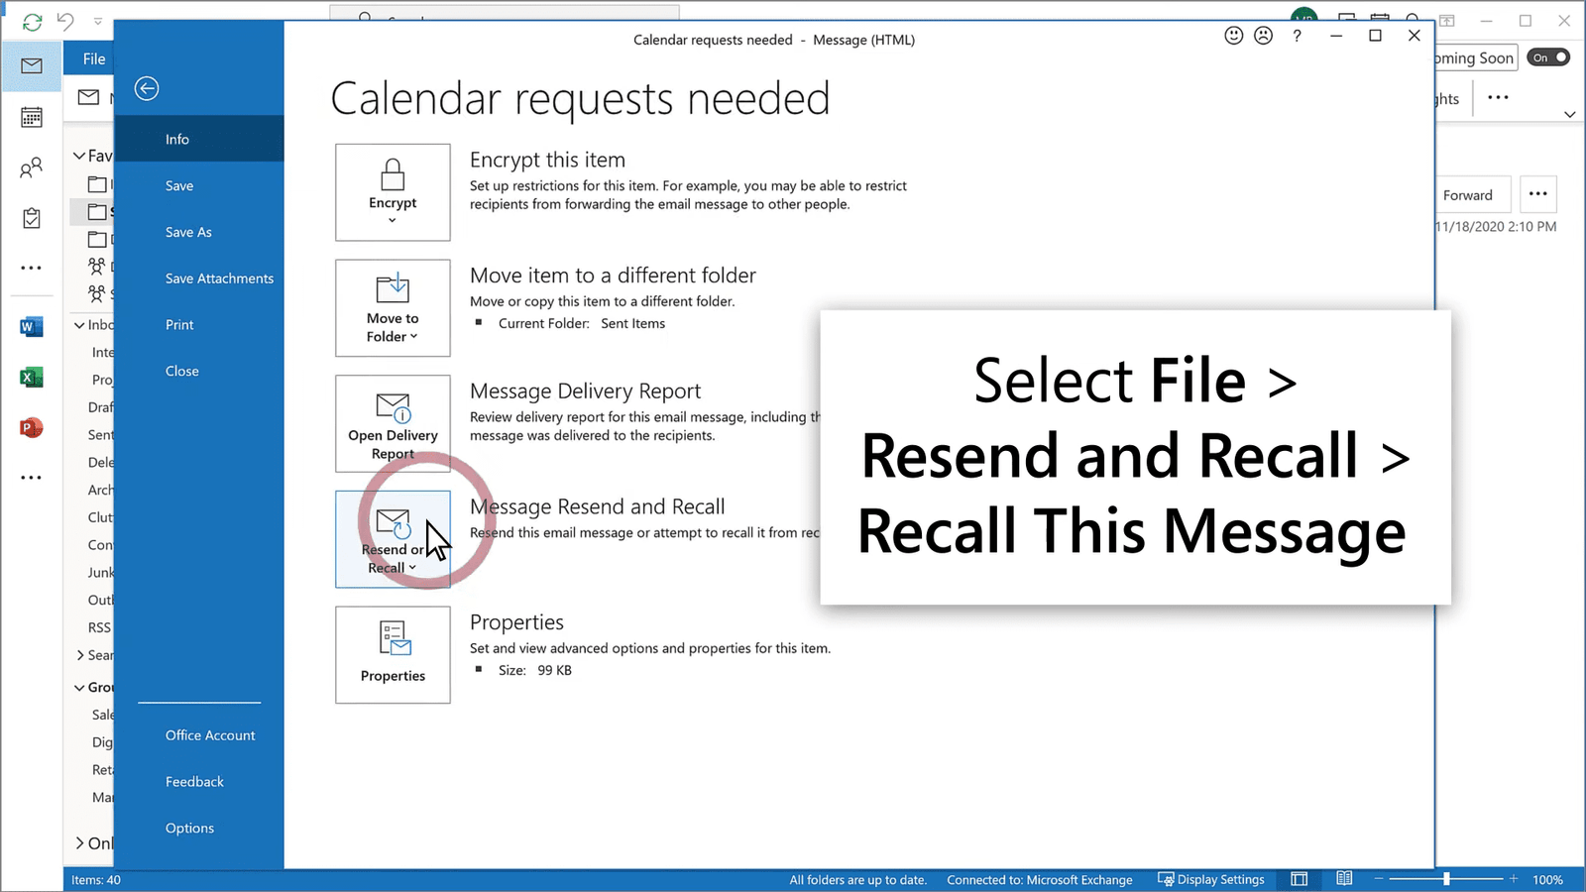Click the Excel app icon in sidebar

pos(32,378)
